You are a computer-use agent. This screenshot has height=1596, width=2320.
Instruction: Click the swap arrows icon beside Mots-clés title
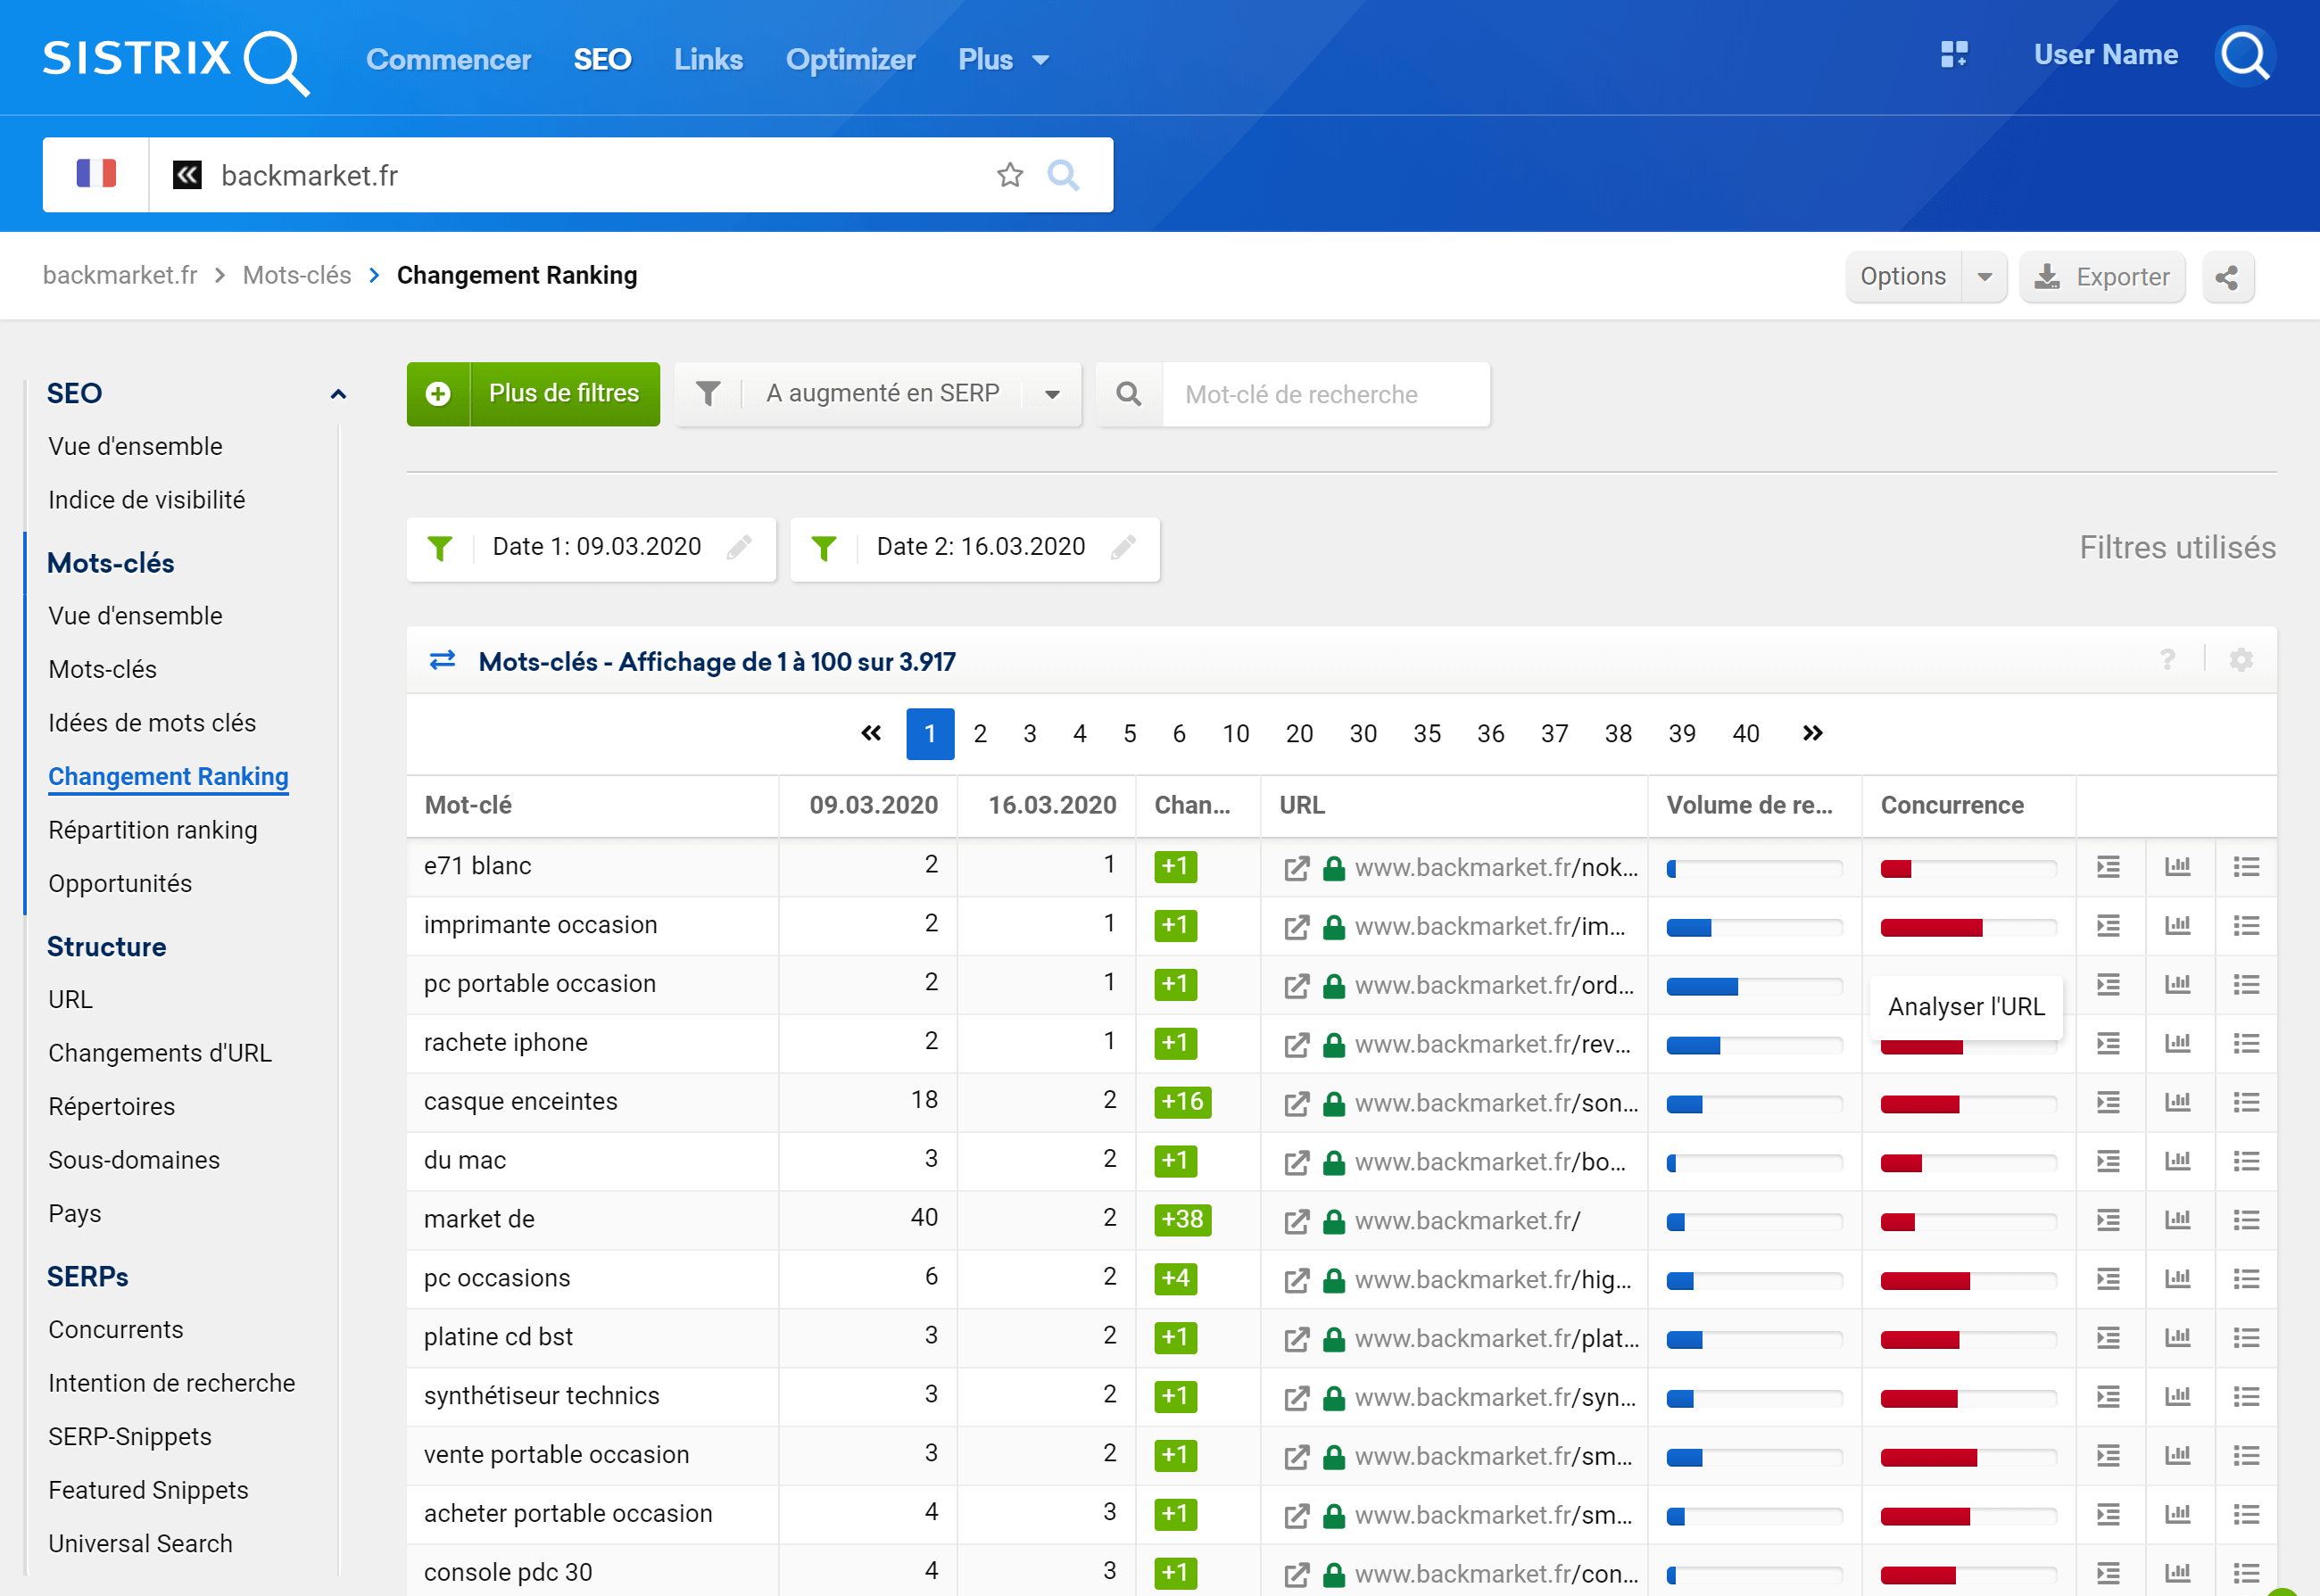[x=442, y=660]
